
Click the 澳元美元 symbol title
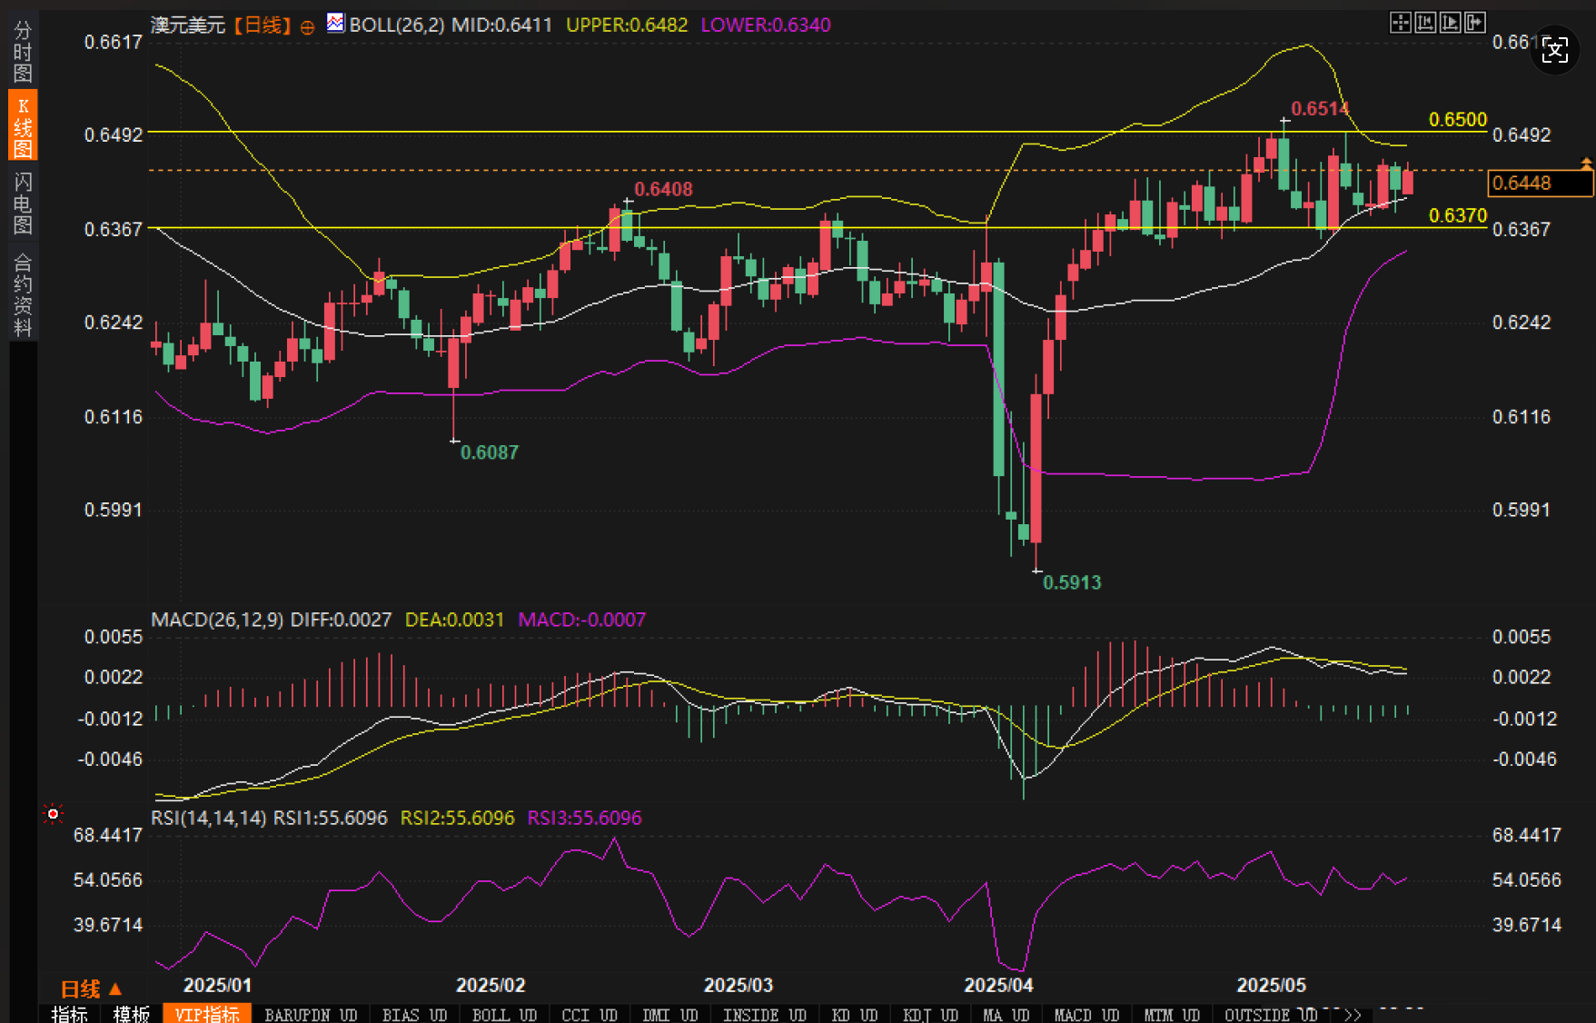click(x=187, y=25)
